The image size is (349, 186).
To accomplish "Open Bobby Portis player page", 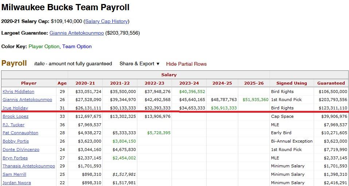I will pyautogui.click(x=16, y=141).
